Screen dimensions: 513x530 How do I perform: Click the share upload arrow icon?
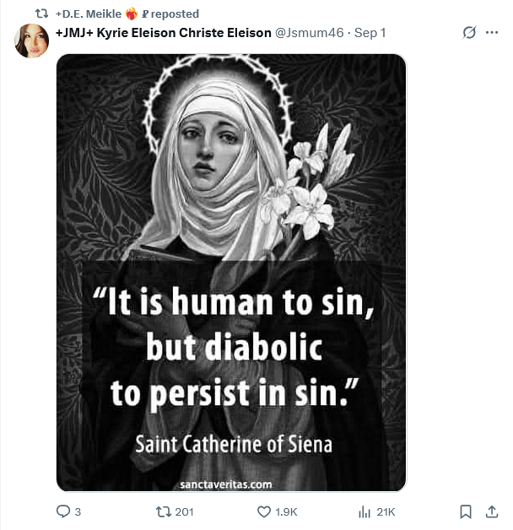[491, 511]
